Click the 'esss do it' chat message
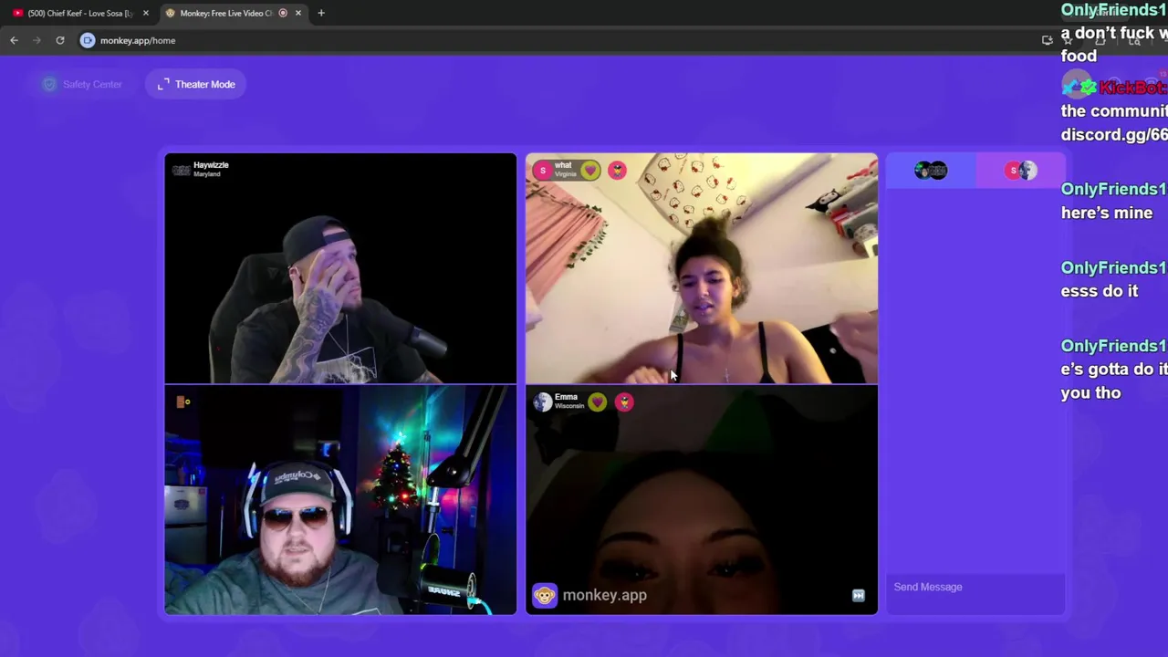Image resolution: width=1168 pixels, height=657 pixels. [x=1100, y=291]
